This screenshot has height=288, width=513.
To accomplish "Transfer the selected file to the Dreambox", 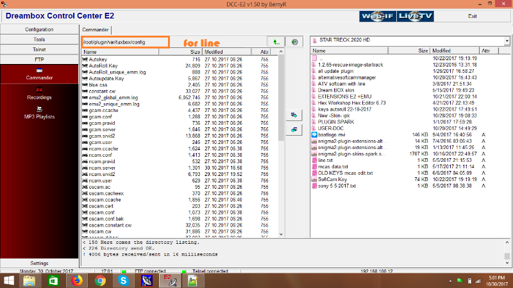I will pos(294,130).
